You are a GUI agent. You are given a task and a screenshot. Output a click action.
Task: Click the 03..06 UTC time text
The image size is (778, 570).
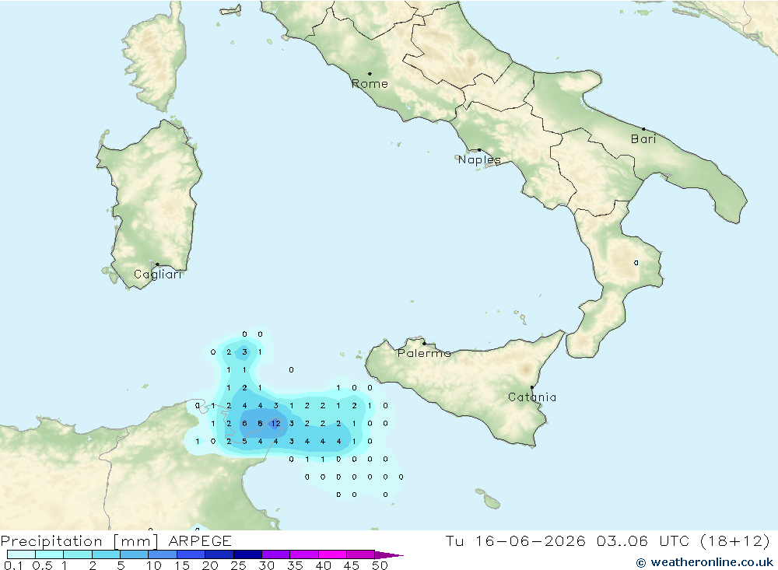tap(643, 540)
